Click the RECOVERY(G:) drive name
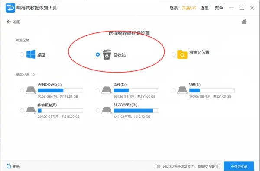260x171 pixels. tap(125, 105)
